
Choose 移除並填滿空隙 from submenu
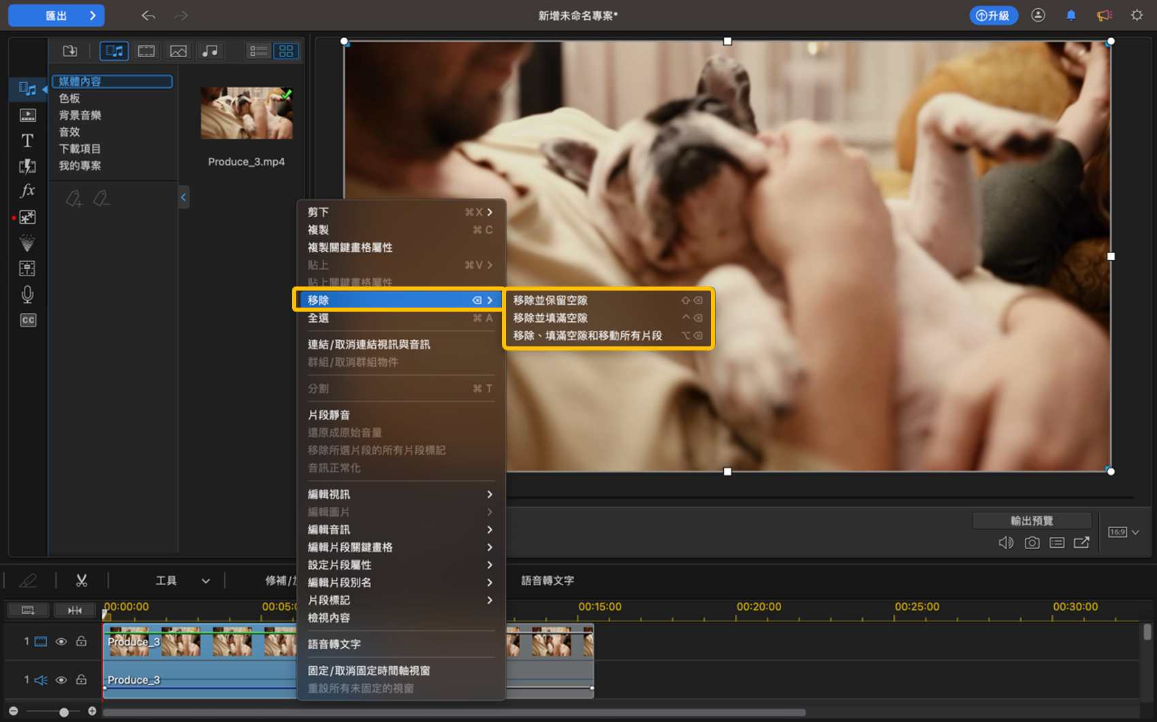[608, 318]
